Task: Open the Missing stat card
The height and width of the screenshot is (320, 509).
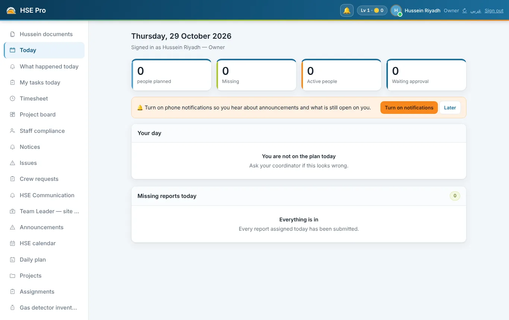Action: coord(256,75)
